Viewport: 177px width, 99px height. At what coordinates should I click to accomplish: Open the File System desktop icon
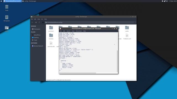7,18
